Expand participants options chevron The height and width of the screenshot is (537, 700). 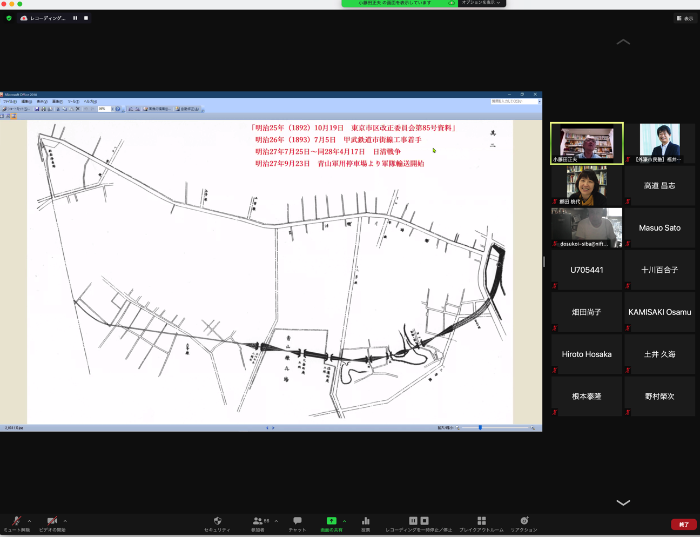click(276, 521)
